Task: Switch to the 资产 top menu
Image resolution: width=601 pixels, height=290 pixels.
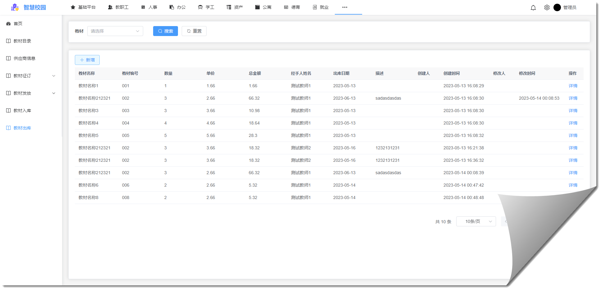Action: (235, 7)
